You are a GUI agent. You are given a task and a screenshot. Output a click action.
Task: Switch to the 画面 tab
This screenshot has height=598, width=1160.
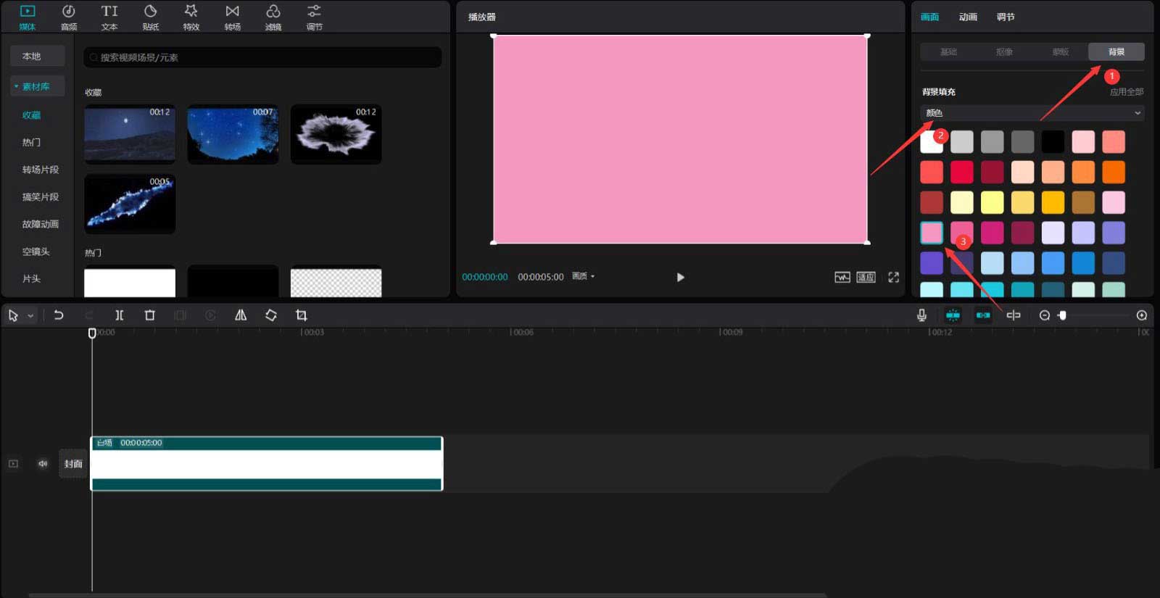pyautogui.click(x=929, y=17)
